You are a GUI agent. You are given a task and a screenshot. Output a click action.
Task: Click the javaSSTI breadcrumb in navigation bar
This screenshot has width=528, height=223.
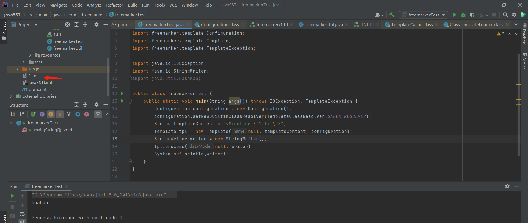(13, 15)
